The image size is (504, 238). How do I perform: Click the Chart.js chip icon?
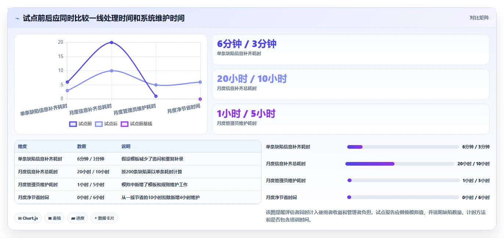click(x=20, y=218)
